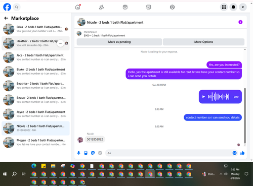Open the Heather conversation
This screenshot has height=186, width=253.
35,43
